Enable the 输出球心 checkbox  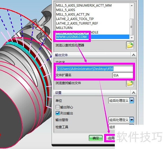point(57,107)
